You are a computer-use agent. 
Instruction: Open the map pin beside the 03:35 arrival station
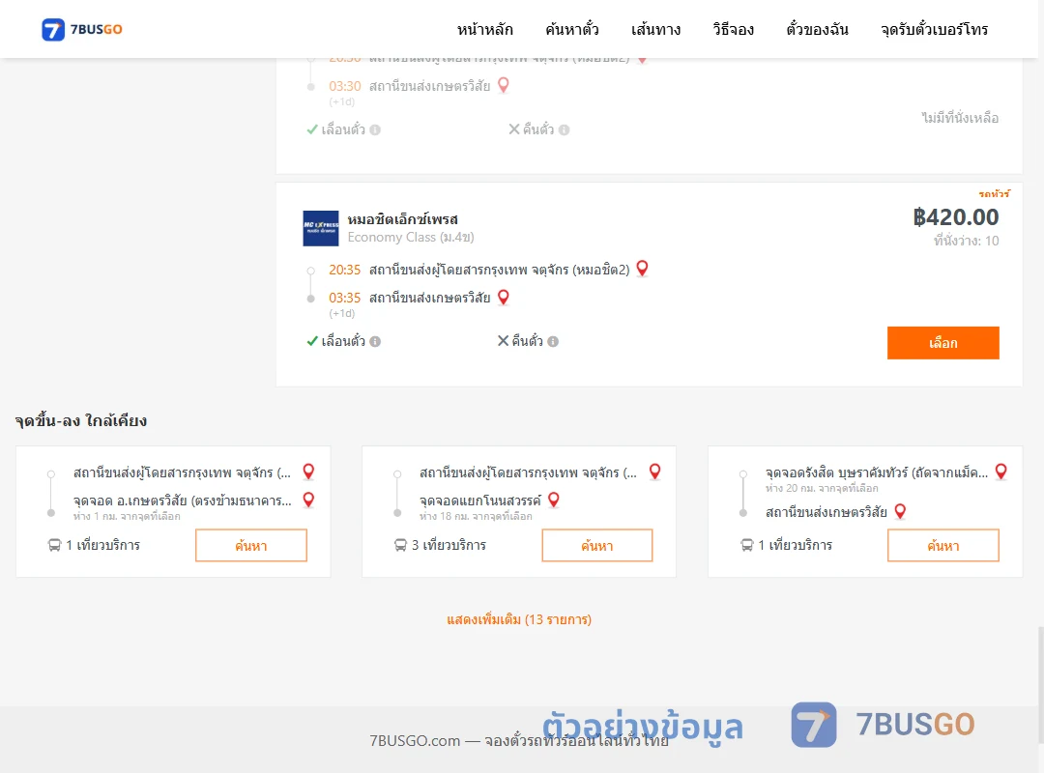point(504,297)
